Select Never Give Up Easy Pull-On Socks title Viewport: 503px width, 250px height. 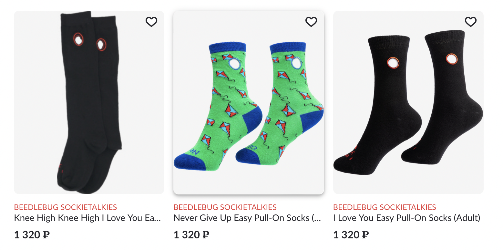coord(247,218)
